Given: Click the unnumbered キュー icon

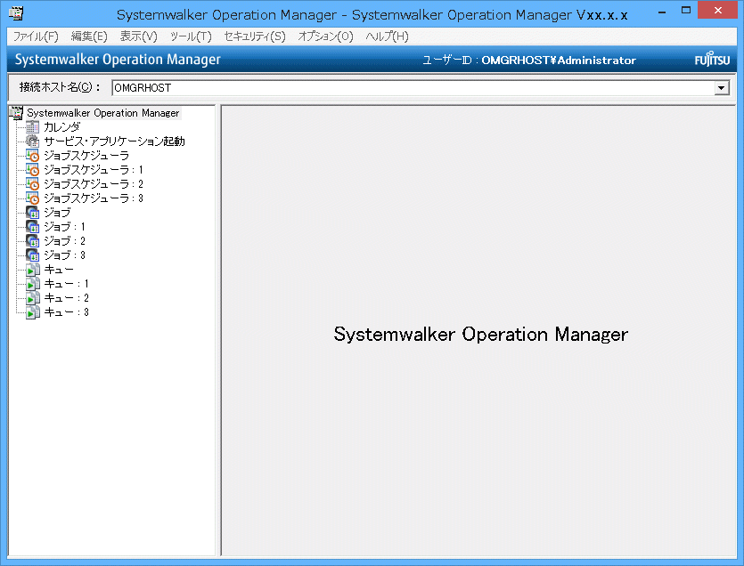Looking at the screenshot, I should pos(32,270).
